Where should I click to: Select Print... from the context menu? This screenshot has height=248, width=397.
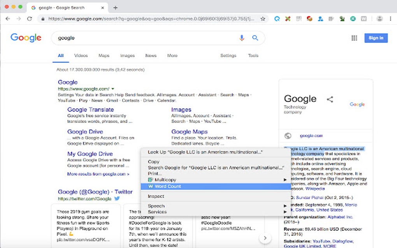[x=216, y=174]
